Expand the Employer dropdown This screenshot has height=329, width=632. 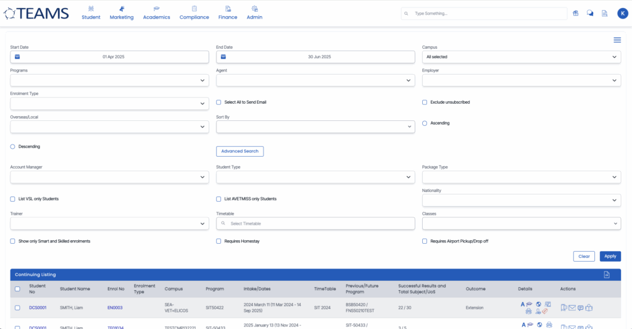click(x=521, y=80)
